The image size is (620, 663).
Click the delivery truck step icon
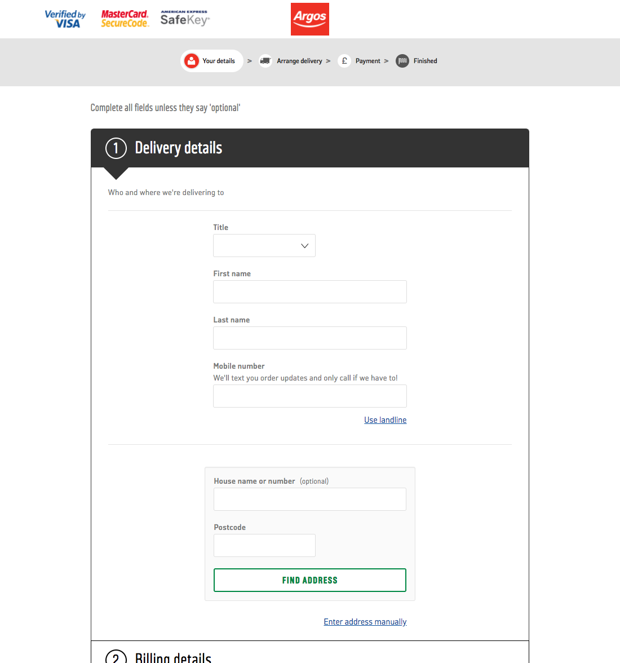(265, 61)
